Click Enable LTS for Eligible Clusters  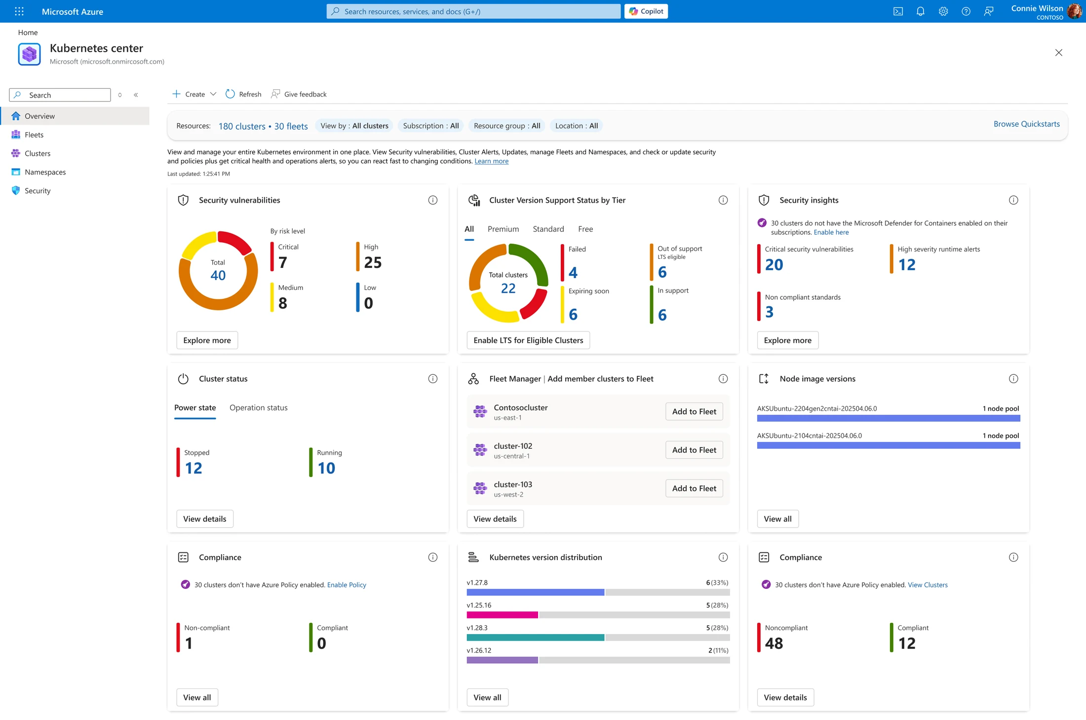(528, 340)
